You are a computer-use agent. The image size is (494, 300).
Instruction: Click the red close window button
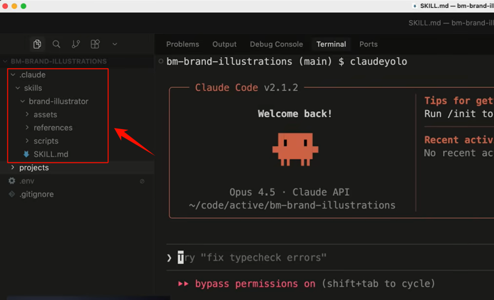[5, 6]
